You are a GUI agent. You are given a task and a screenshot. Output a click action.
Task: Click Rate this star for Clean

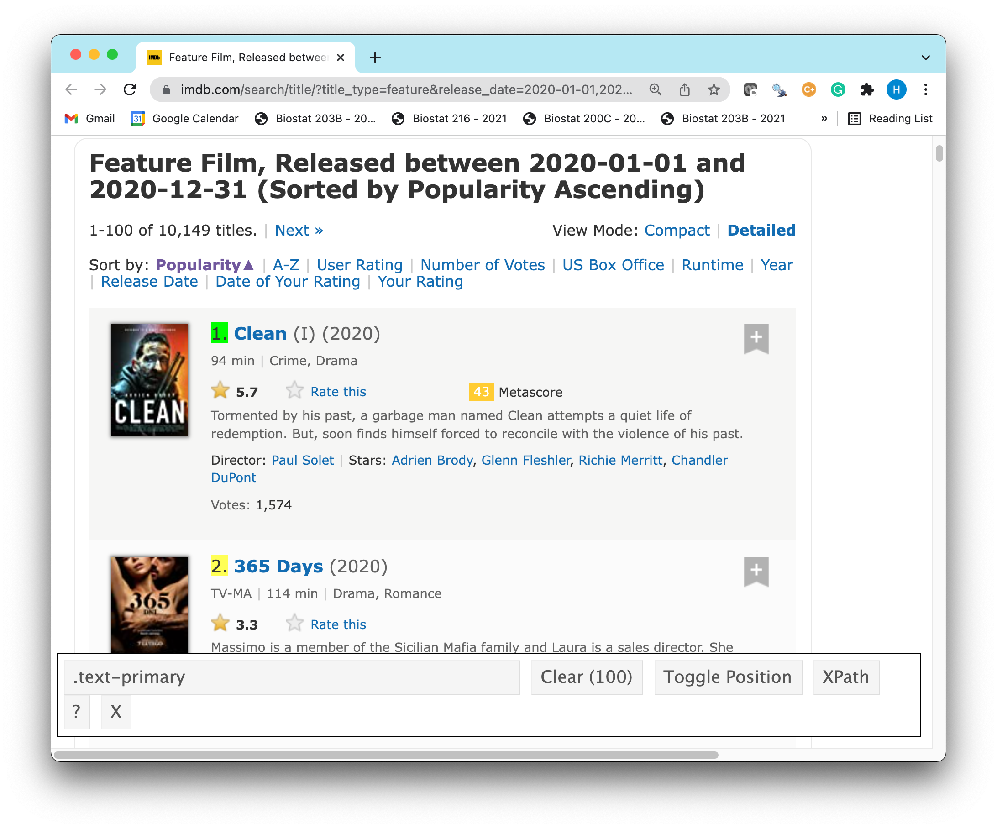point(294,391)
